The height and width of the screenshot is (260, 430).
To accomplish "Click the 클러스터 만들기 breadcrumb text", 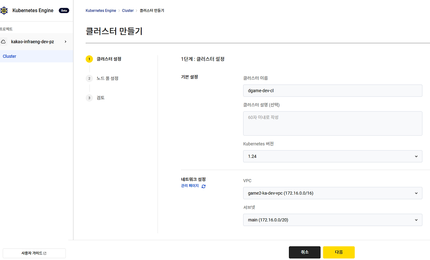I will 152,11.
